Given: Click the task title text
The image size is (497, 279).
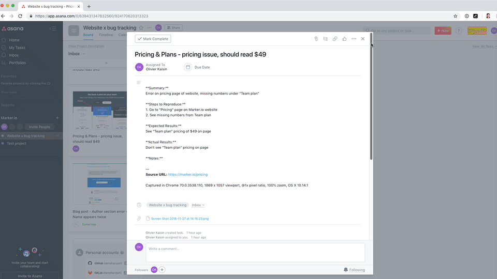Looking at the screenshot, I should pyautogui.click(x=200, y=54).
